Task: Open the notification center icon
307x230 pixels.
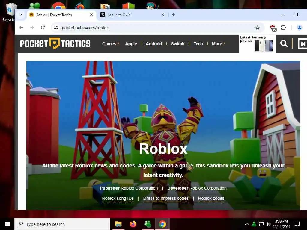Action: (297, 224)
